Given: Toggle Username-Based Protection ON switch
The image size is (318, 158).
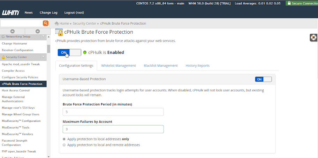Looking at the screenshot, I should tap(263, 79).
